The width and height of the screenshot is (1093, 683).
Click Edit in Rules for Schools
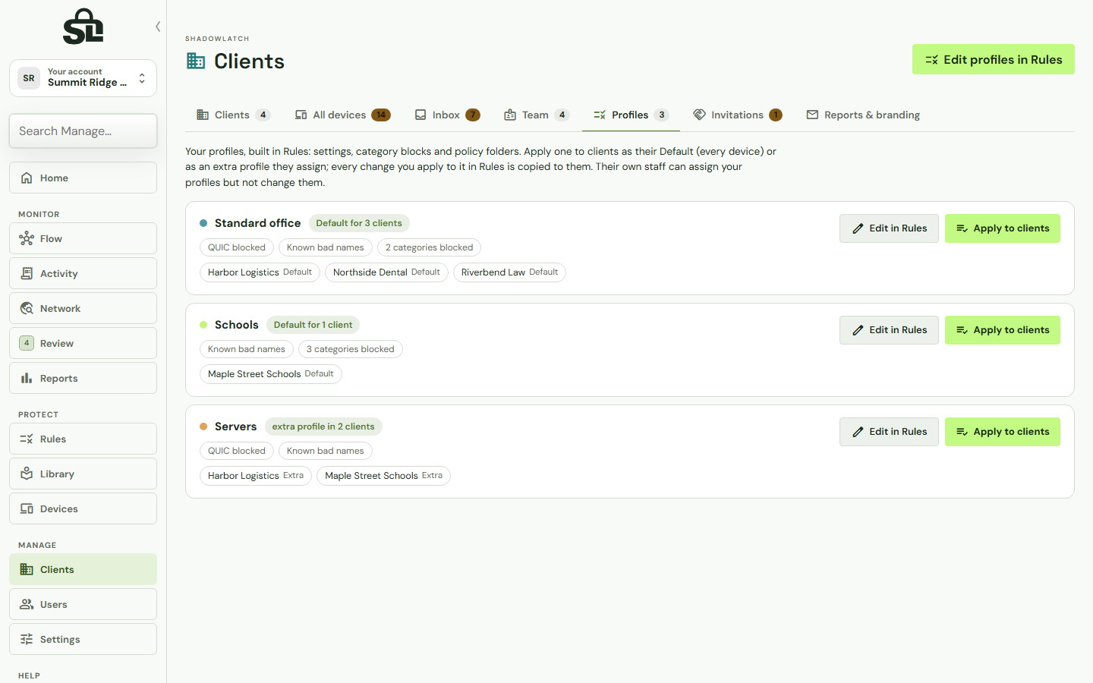(x=889, y=329)
